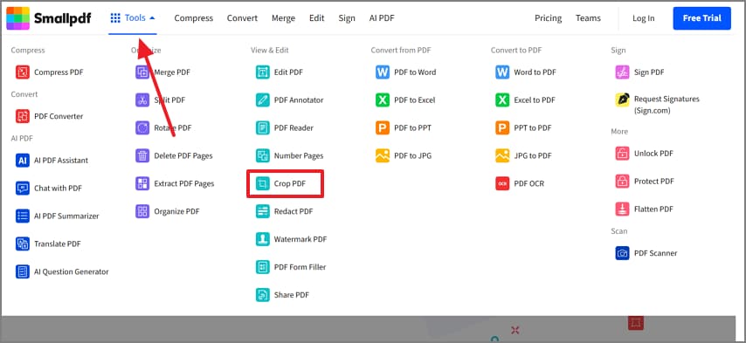This screenshot has width=746, height=343.
Task: Click the Rotate PDF icon
Action: pos(142,127)
